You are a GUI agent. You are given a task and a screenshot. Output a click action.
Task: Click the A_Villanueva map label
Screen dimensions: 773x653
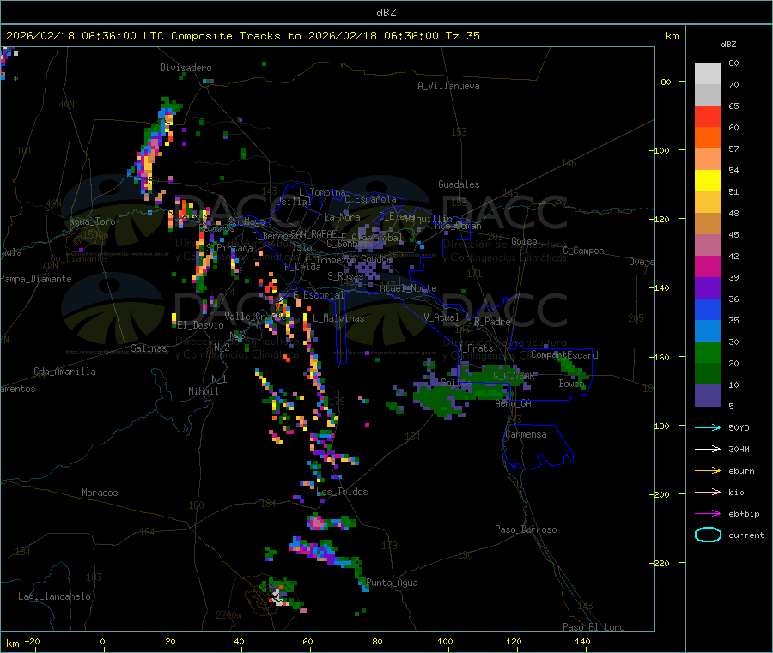pyautogui.click(x=448, y=86)
